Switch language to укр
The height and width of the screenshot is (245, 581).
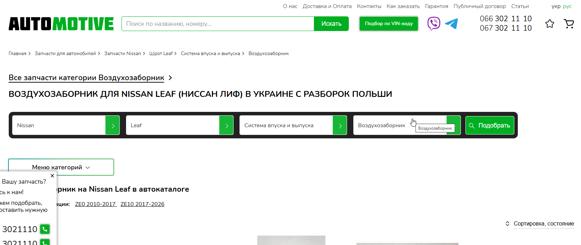pos(556,6)
